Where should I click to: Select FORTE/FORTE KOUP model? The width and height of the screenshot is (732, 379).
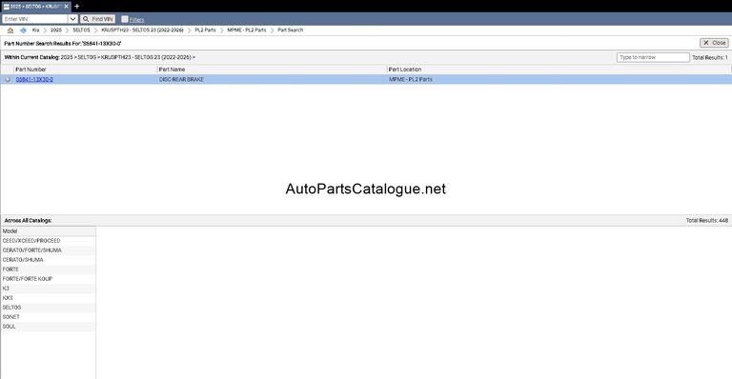(48, 279)
